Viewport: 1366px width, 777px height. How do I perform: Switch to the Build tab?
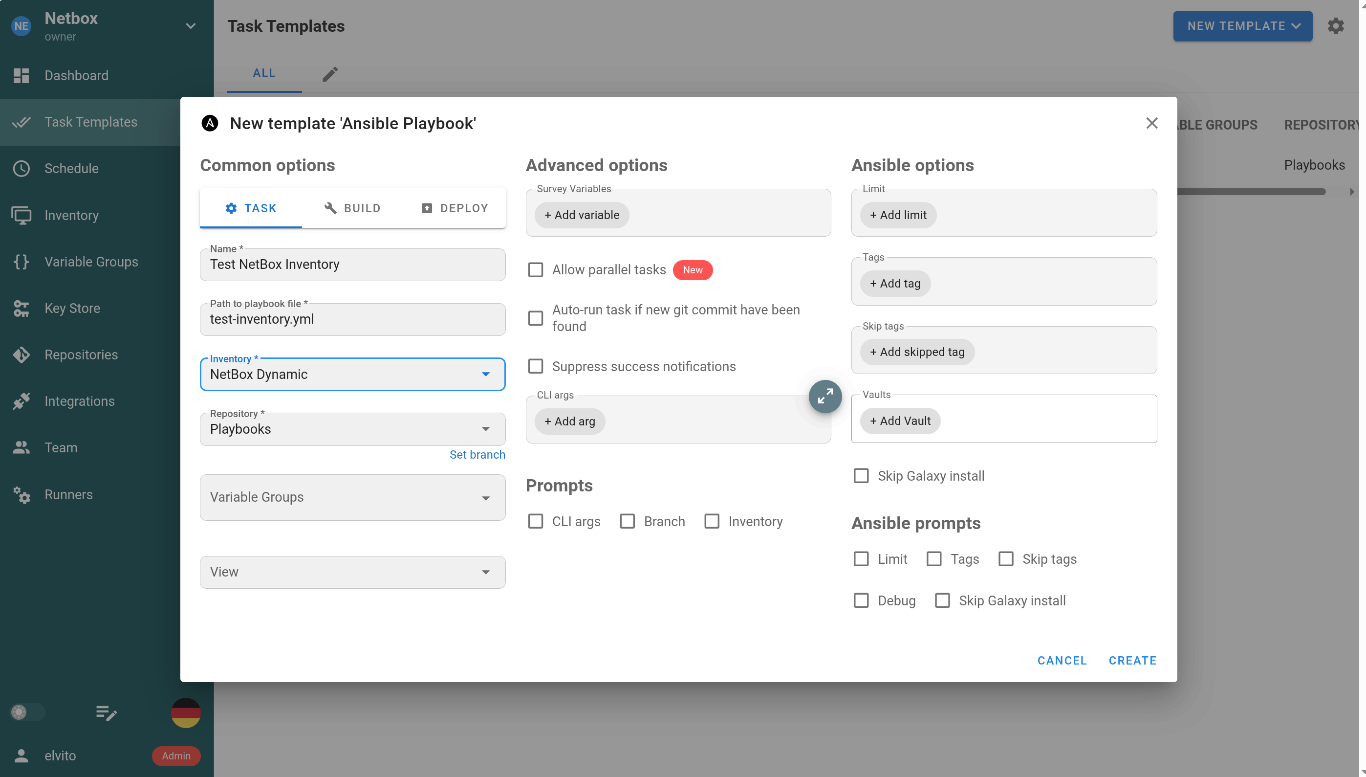pyautogui.click(x=352, y=208)
